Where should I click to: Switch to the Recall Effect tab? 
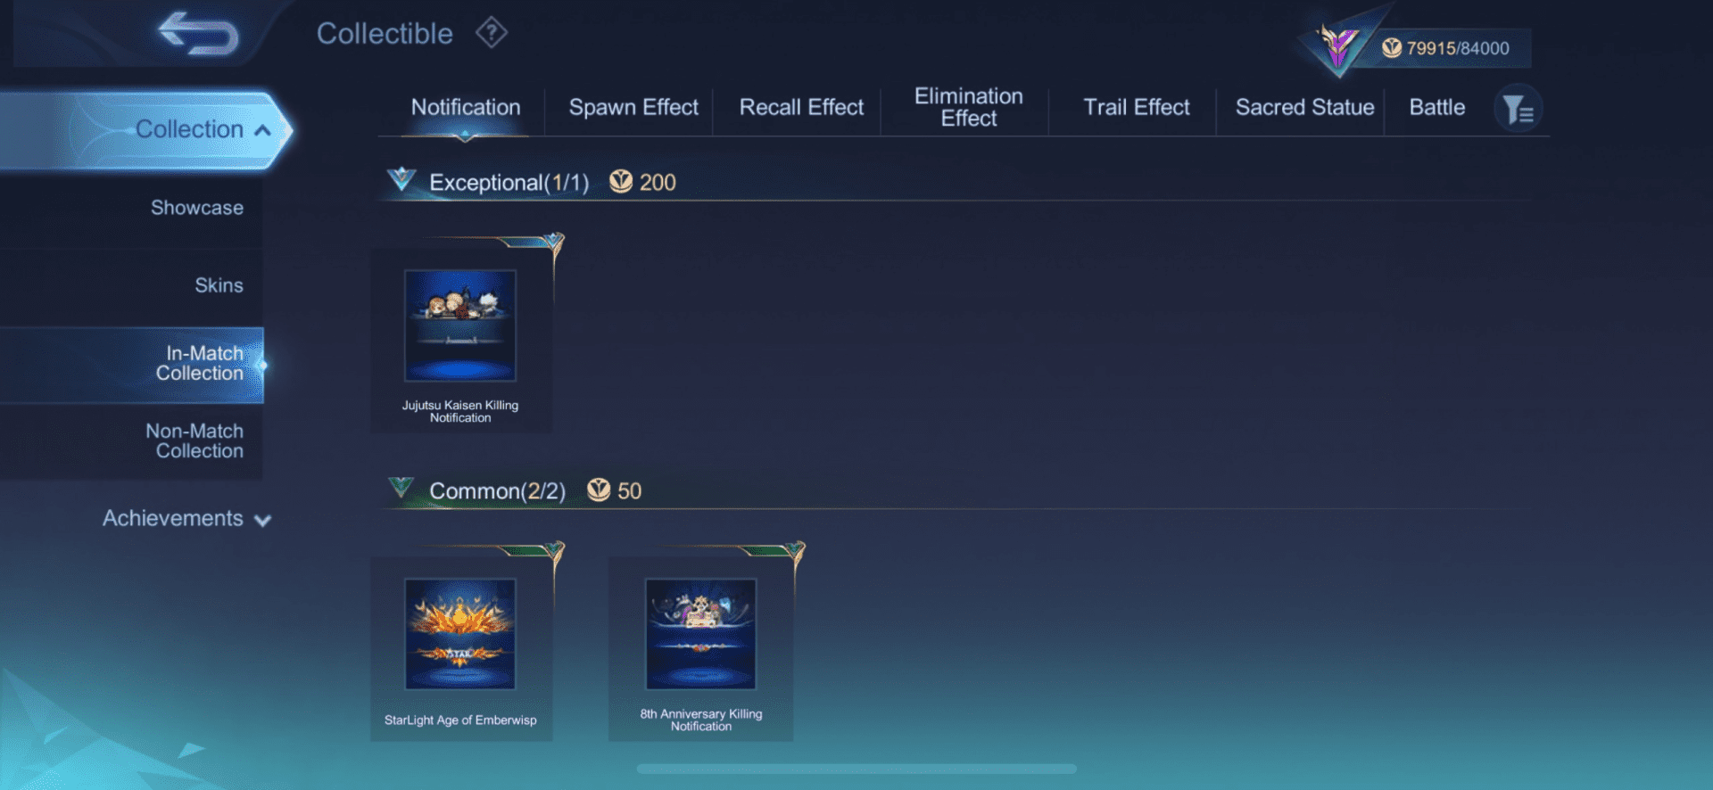[801, 108]
